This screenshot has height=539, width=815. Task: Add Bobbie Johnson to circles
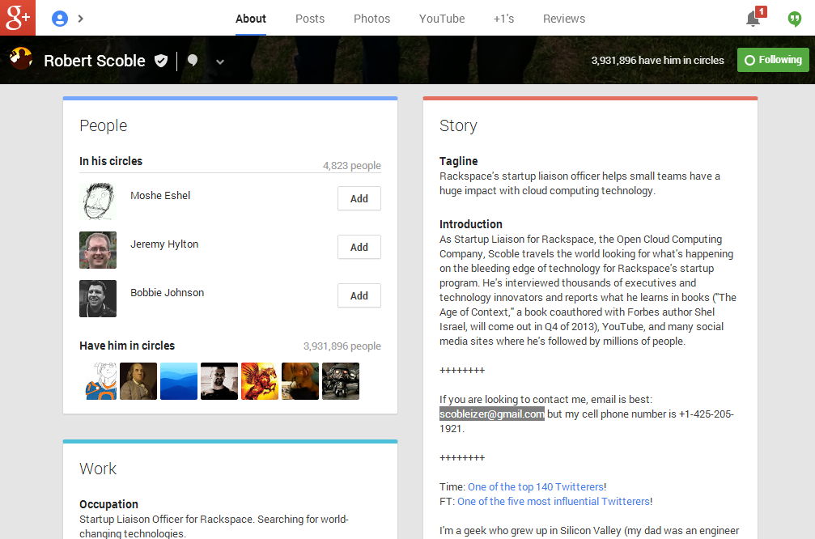pyautogui.click(x=359, y=296)
